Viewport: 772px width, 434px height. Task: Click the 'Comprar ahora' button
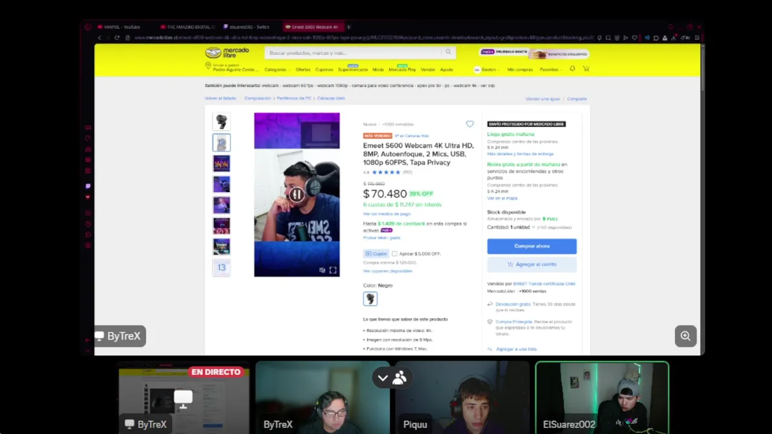click(x=532, y=247)
